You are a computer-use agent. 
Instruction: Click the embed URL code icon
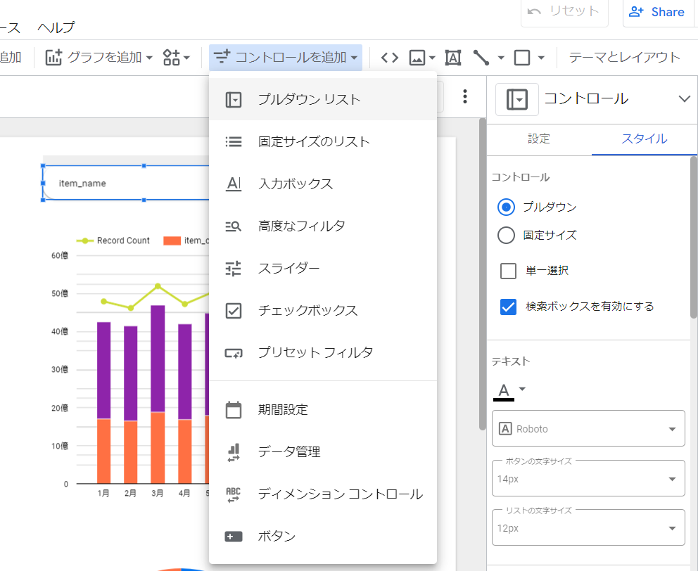390,58
